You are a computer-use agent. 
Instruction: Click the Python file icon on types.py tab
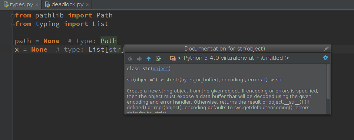point(6,4)
